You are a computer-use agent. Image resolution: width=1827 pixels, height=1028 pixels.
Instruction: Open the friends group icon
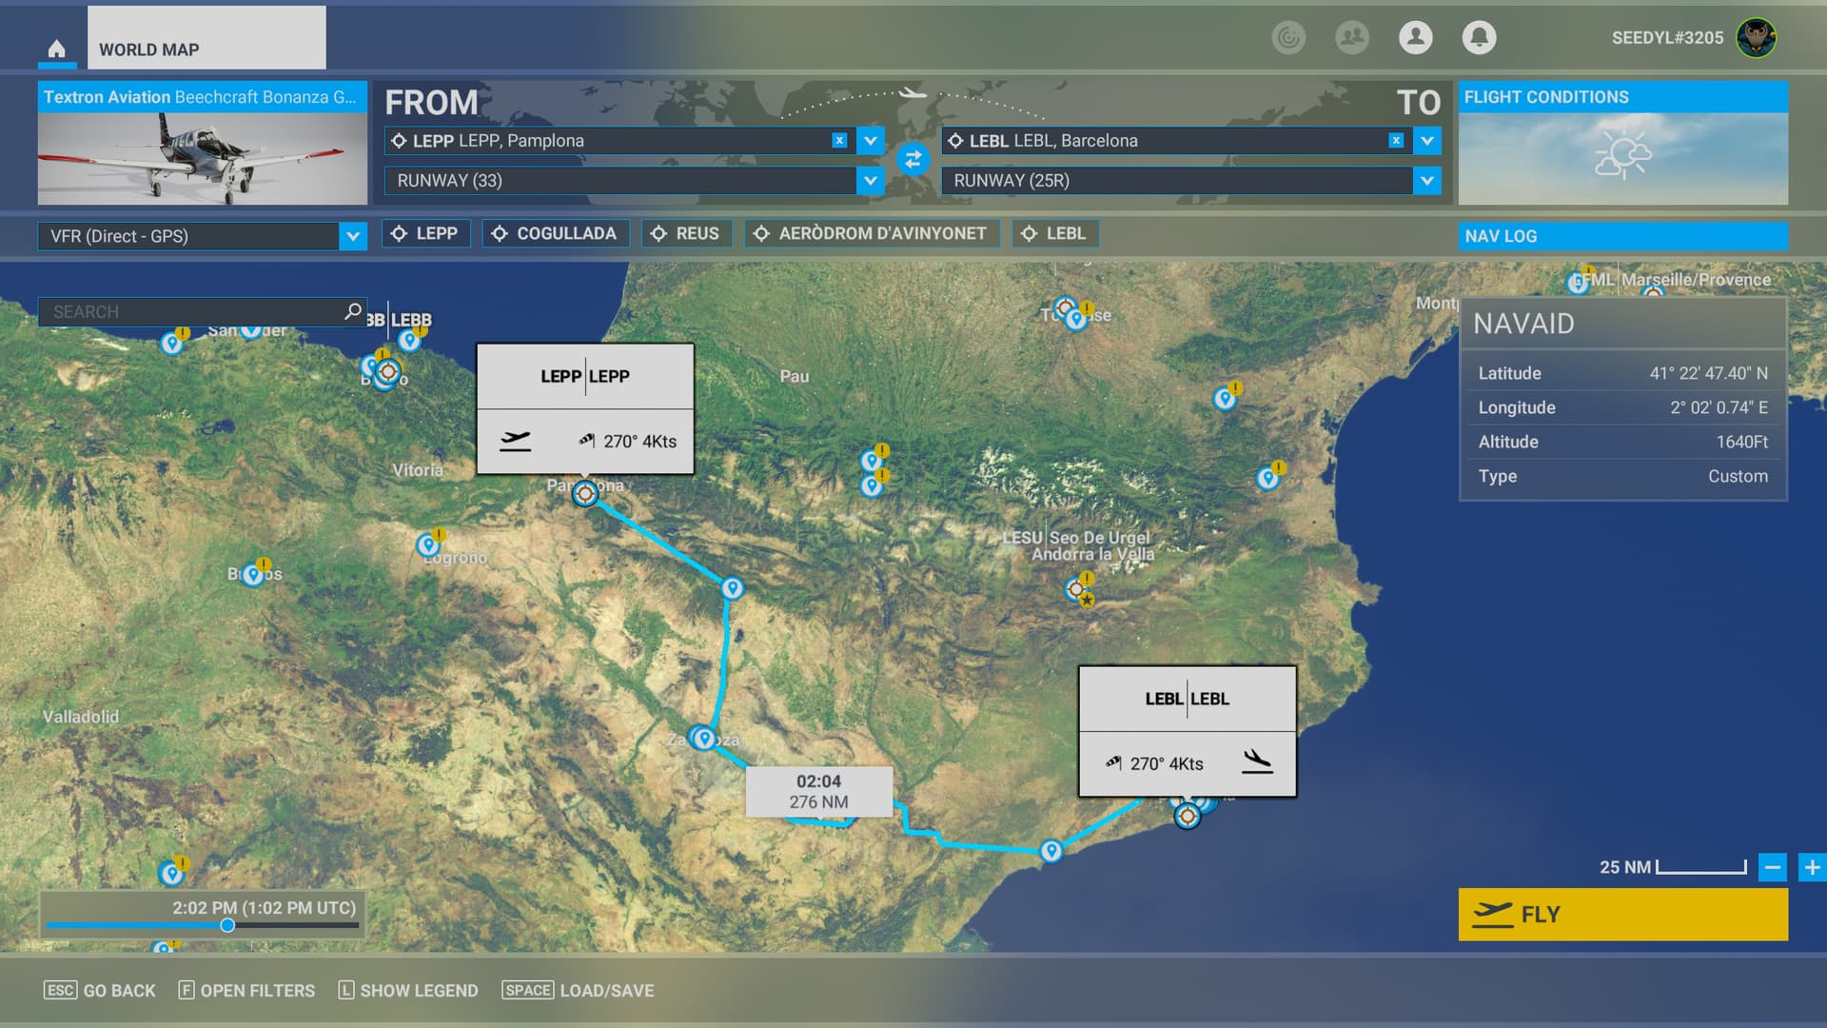click(x=1351, y=37)
